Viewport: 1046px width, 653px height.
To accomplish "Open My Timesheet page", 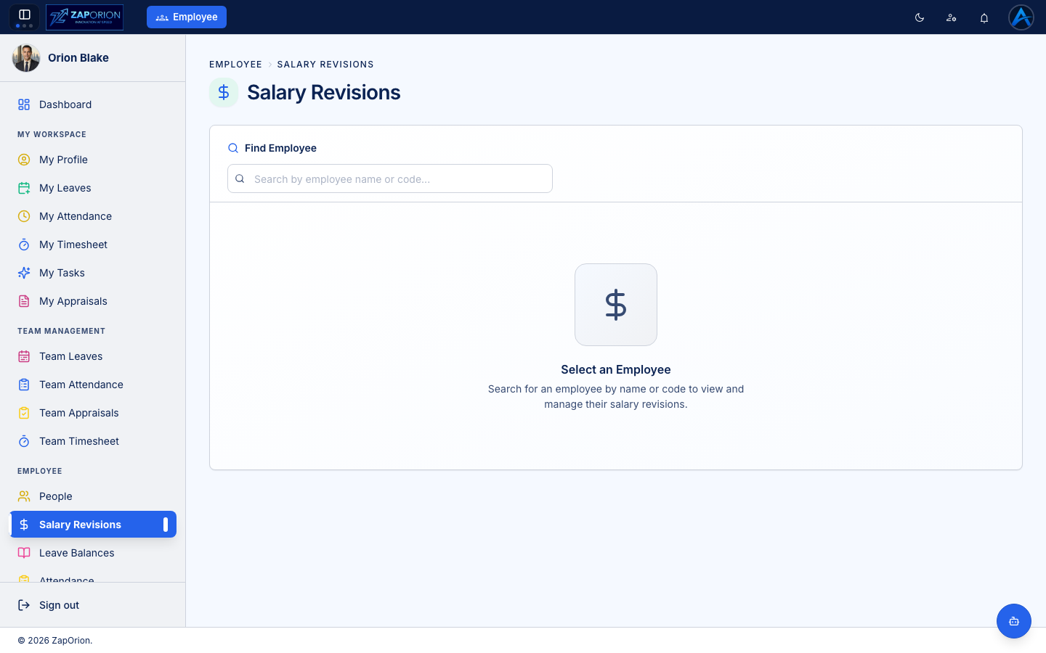I will tap(93, 245).
